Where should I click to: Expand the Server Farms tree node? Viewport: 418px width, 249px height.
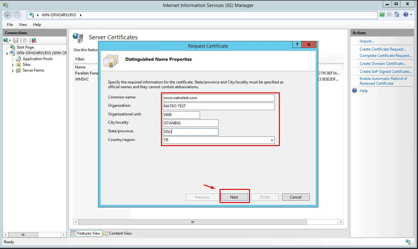(13, 71)
